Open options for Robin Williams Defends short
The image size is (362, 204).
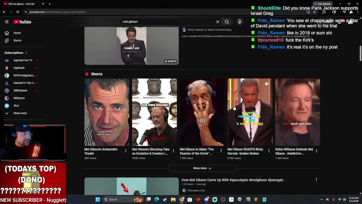pos(316,151)
